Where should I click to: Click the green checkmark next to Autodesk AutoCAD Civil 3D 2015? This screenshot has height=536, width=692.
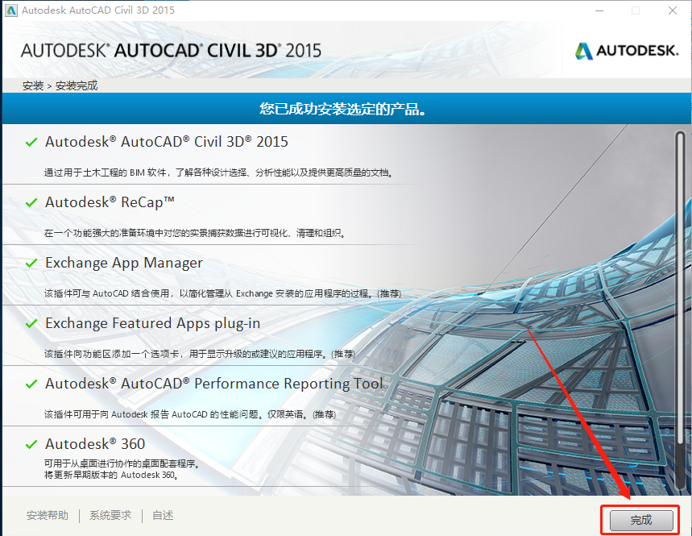[x=31, y=142]
